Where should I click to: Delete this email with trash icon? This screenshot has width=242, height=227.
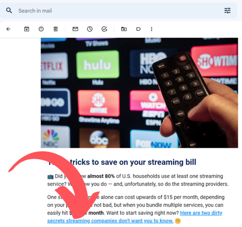coord(56,29)
